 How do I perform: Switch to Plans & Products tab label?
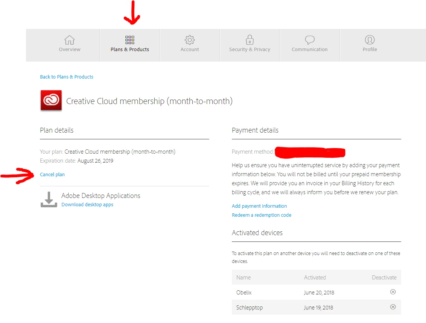[x=130, y=49]
